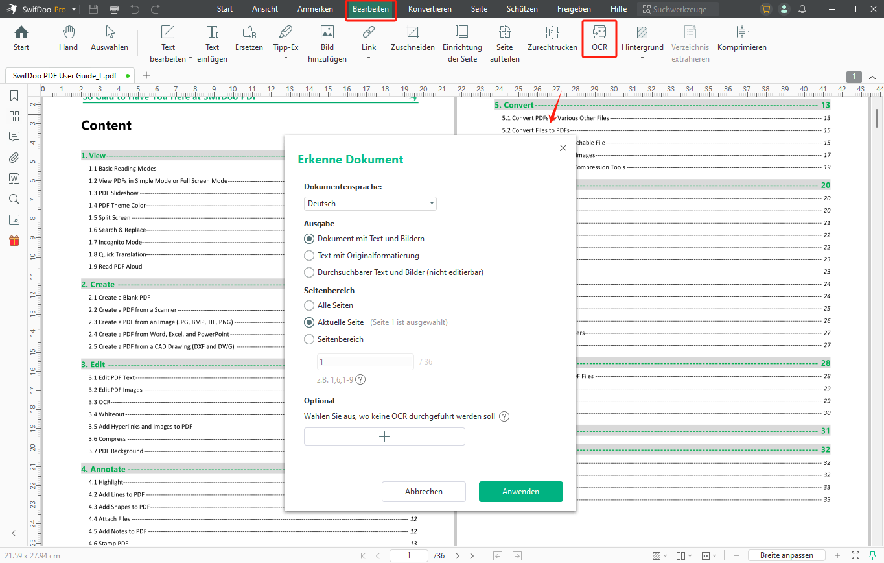Open the Start menu tab
The height and width of the screenshot is (563, 884).
tap(225, 9)
